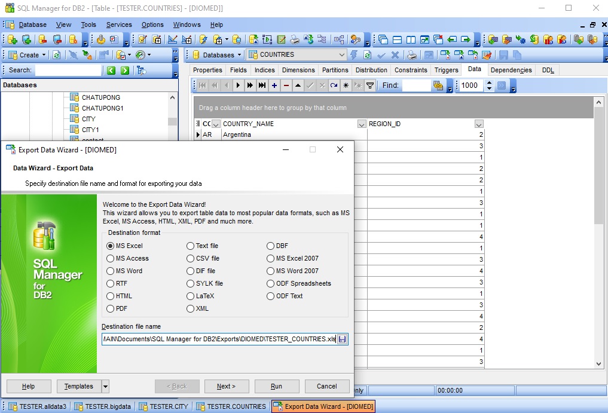Open the Services menu

click(x=119, y=25)
